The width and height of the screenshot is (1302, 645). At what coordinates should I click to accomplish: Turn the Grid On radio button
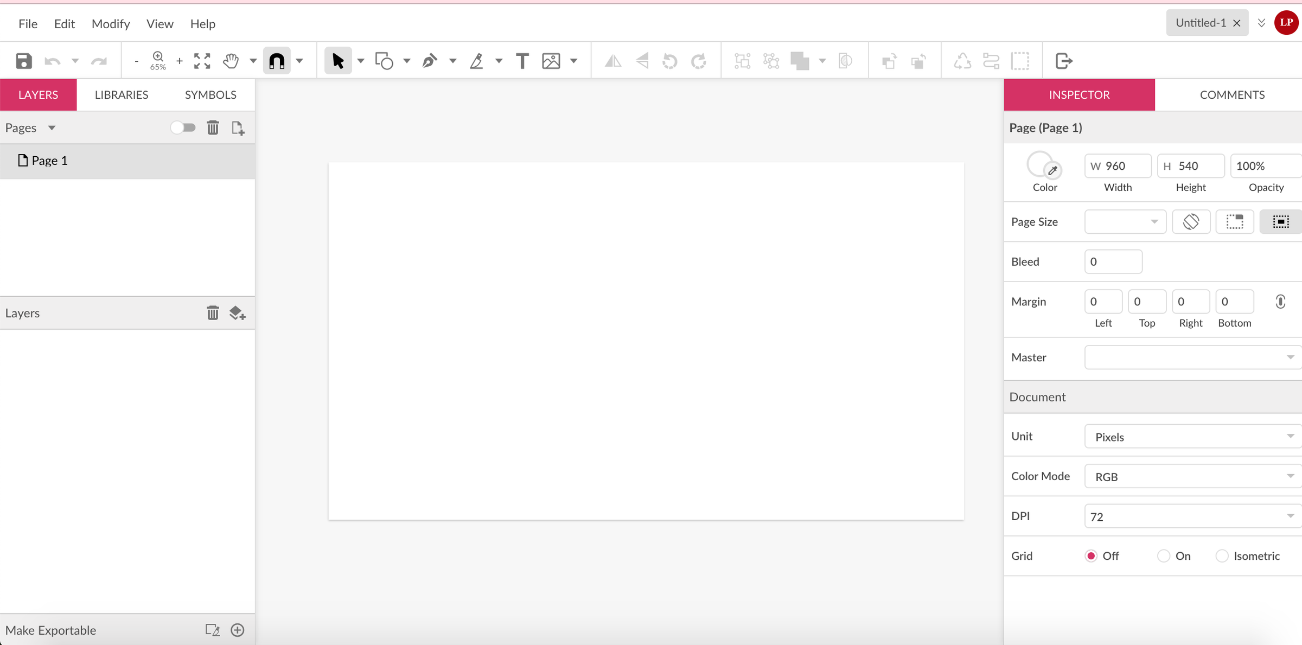pos(1163,556)
